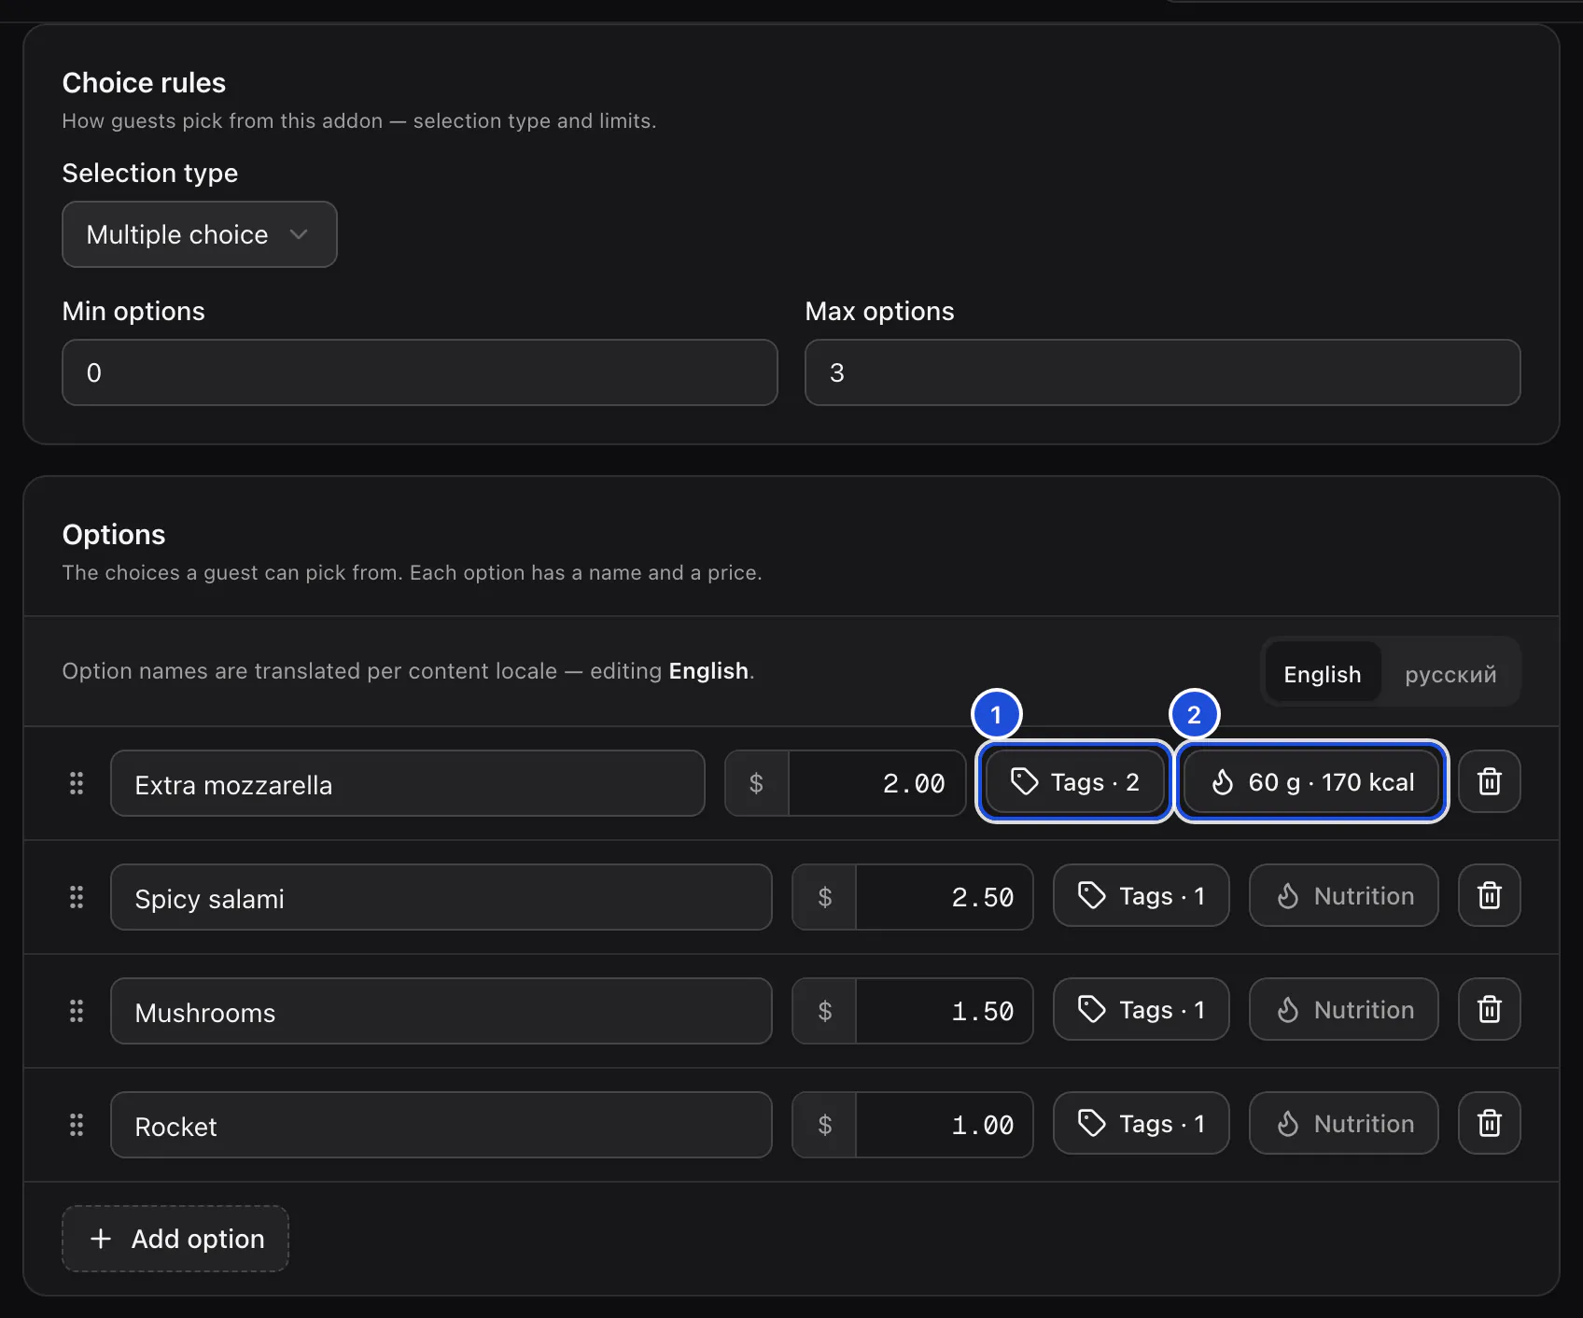The height and width of the screenshot is (1318, 1583).
Task: Click the drag handle beside Spicy salami
Action: [77, 897]
